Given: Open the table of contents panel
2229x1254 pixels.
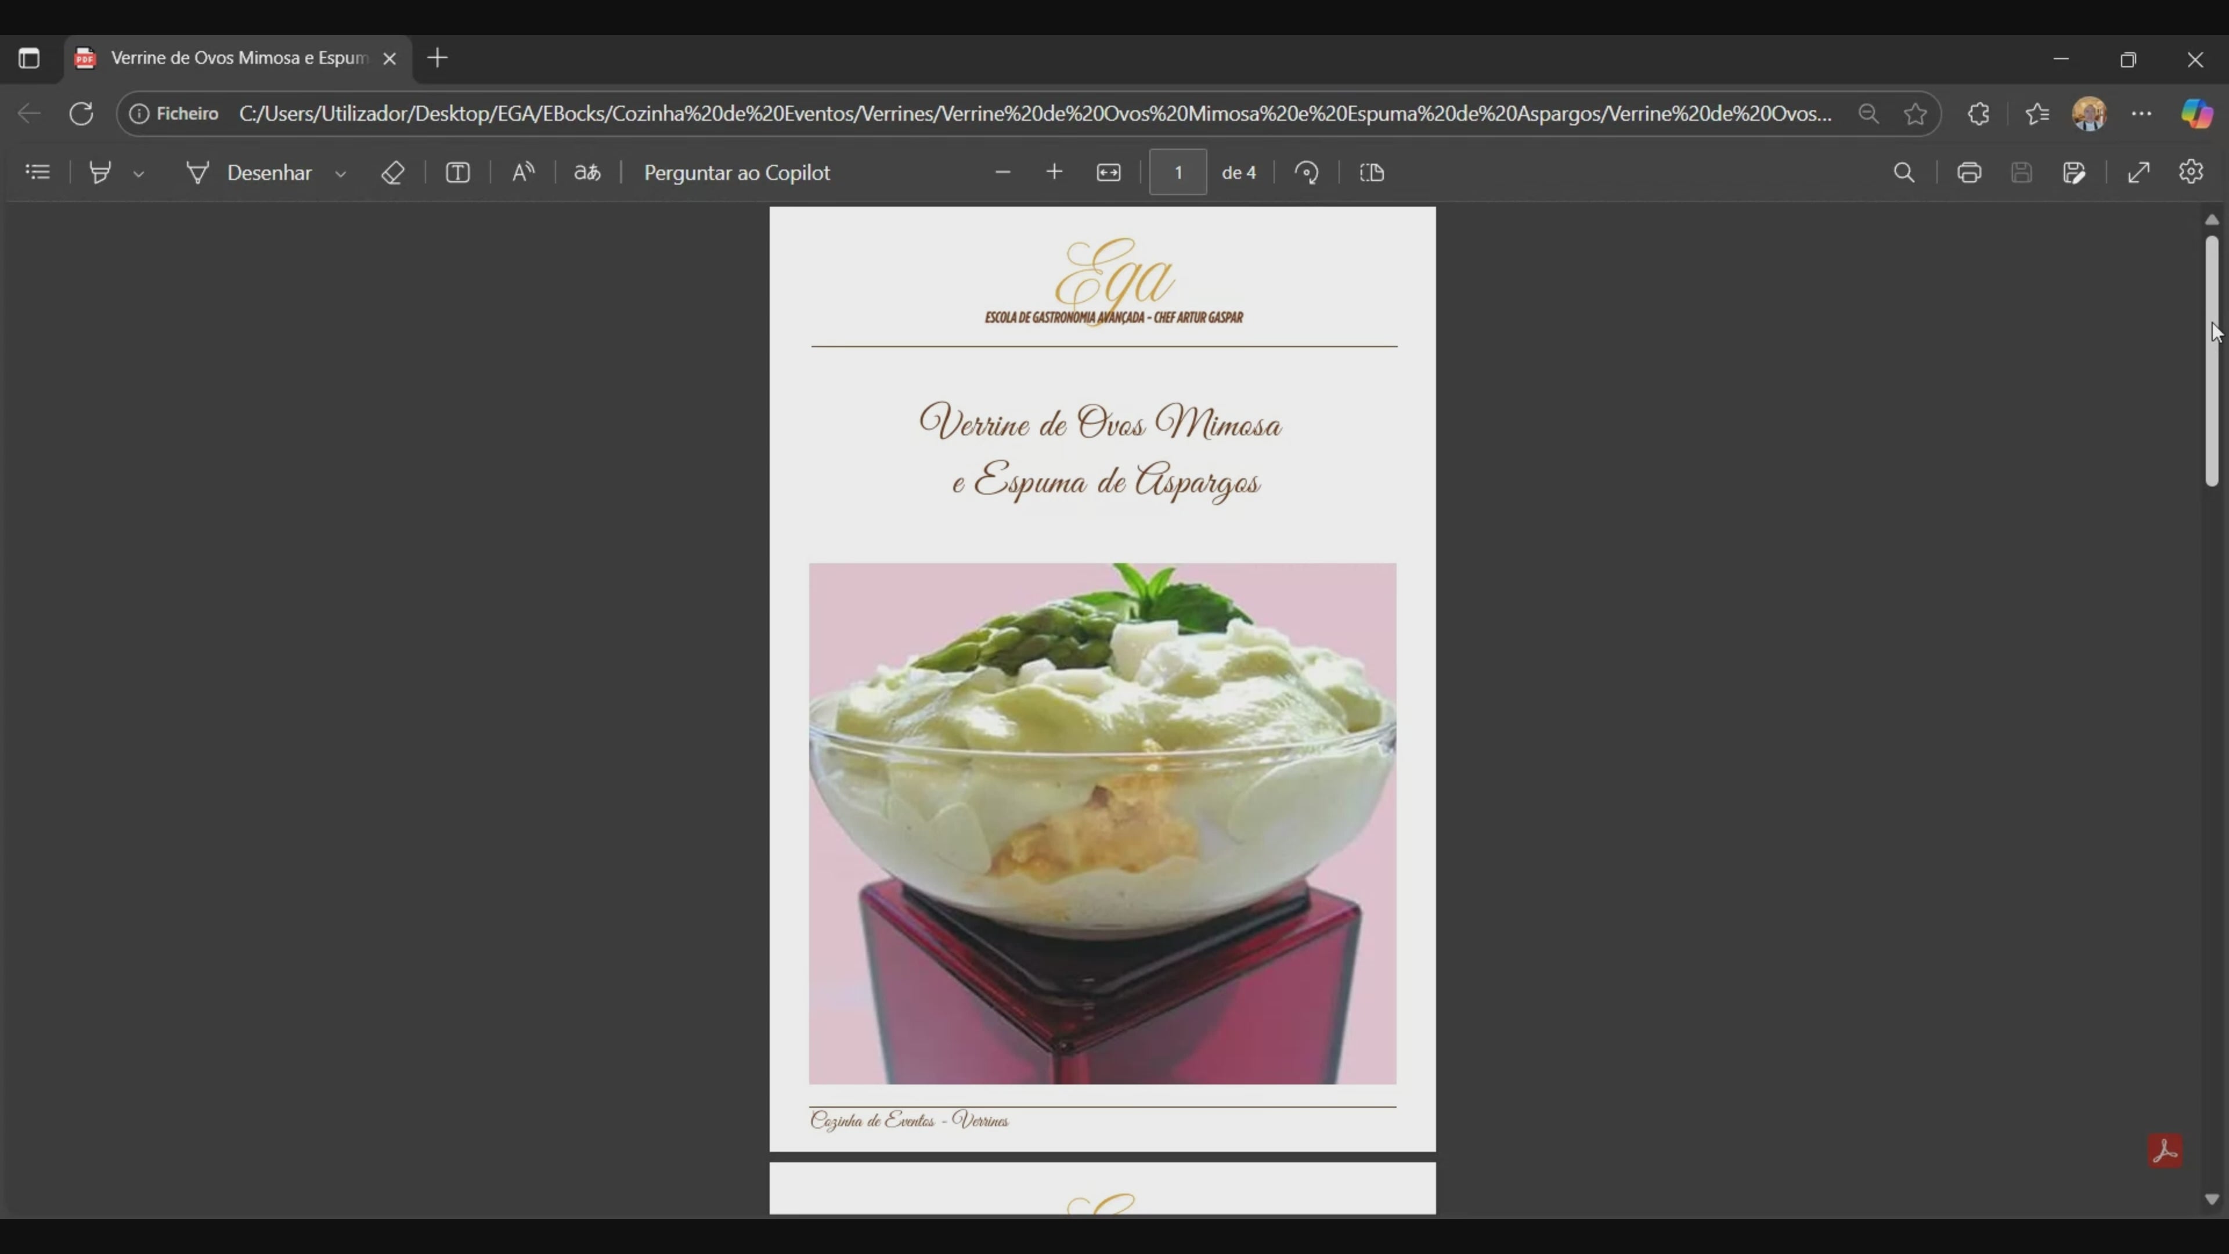Looking at the screenshot, I should 37,171.
